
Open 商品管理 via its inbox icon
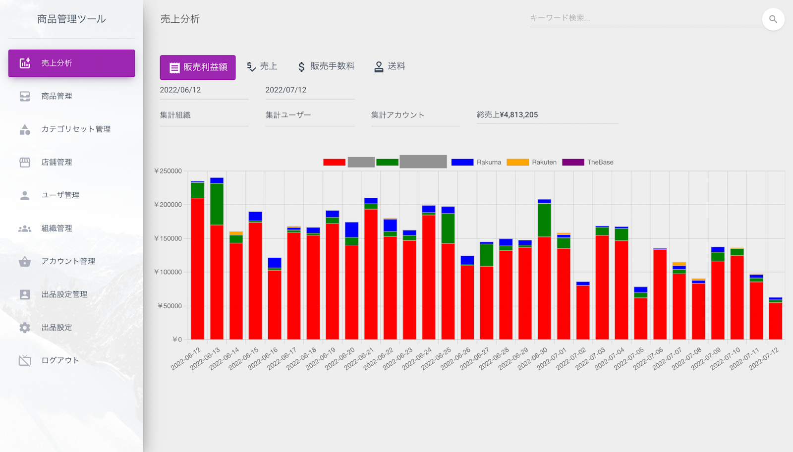(x=25, y=96)
